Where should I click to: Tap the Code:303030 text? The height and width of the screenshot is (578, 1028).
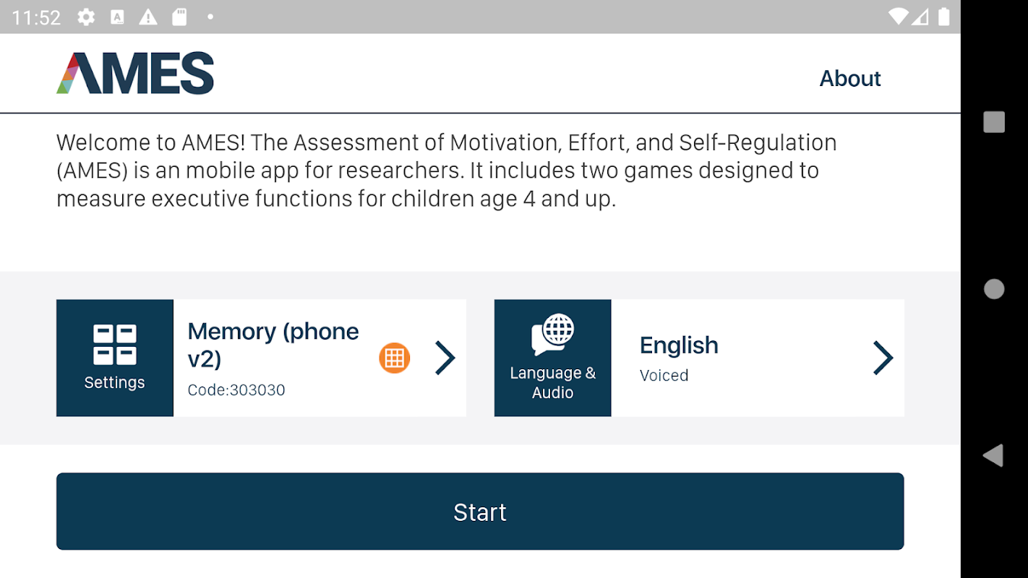[x=236, y=390]
